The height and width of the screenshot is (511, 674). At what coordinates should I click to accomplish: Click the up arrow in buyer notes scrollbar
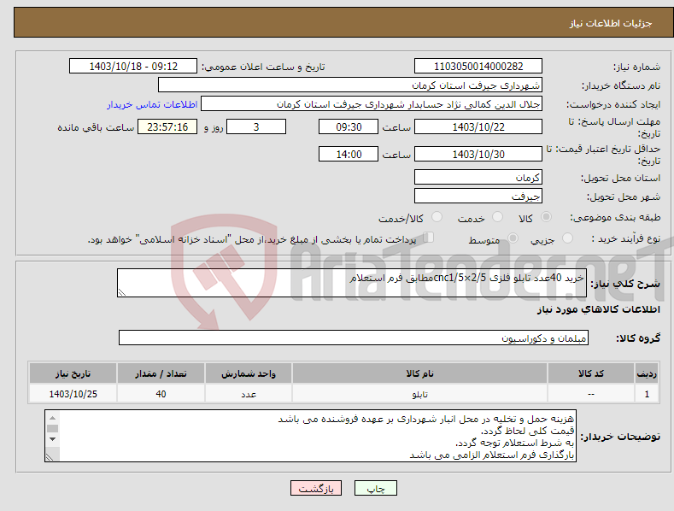point(52,418)
